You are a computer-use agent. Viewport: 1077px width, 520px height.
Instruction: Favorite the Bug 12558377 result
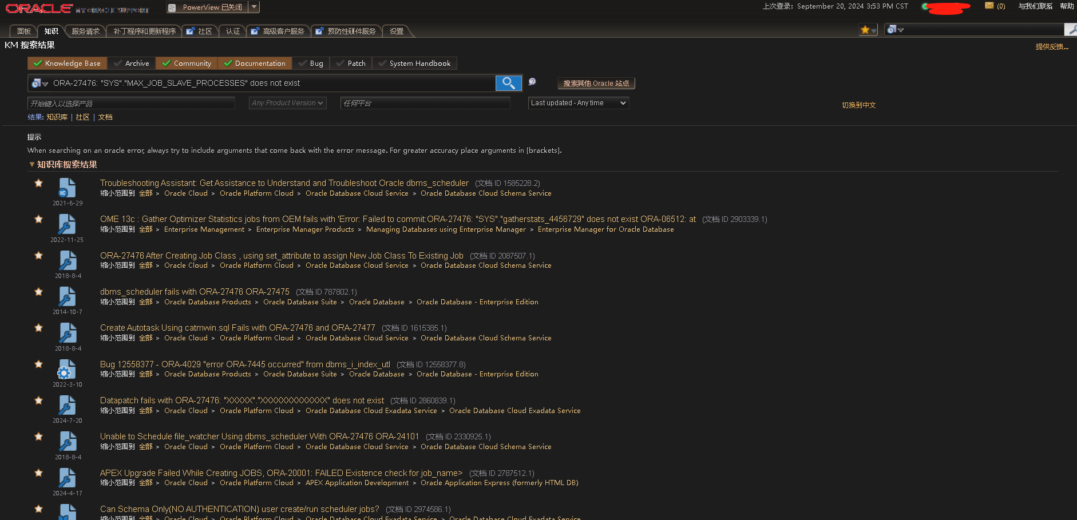[38, 364]
